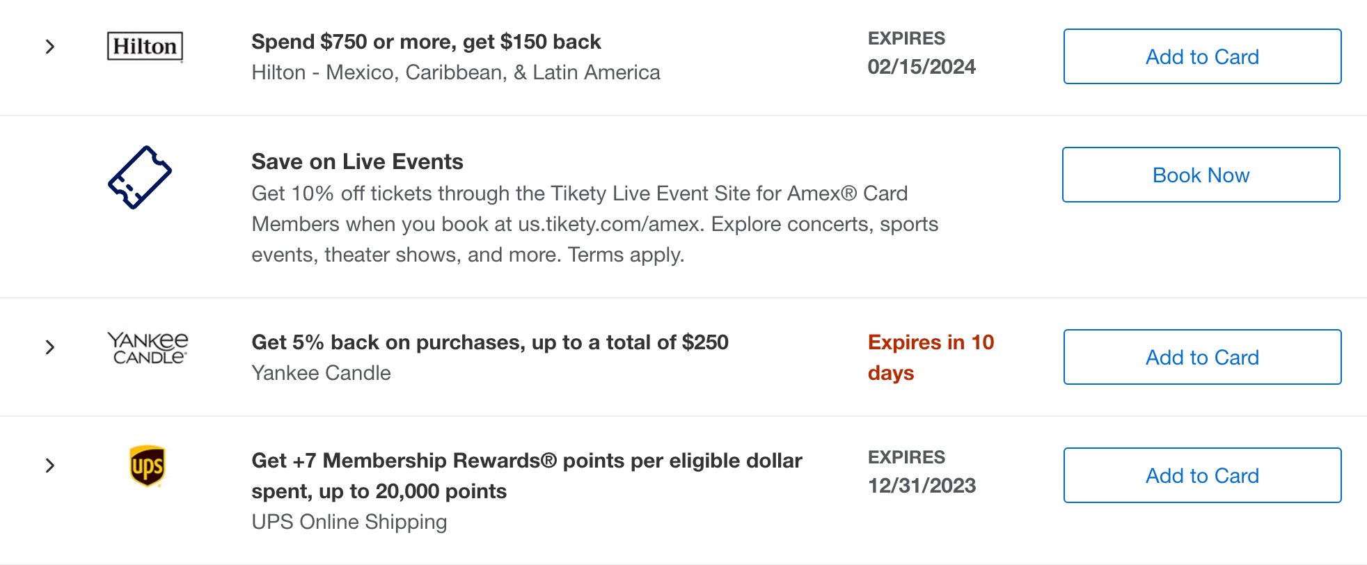Open the Hilton $150 back offer title

click(426, 42)
